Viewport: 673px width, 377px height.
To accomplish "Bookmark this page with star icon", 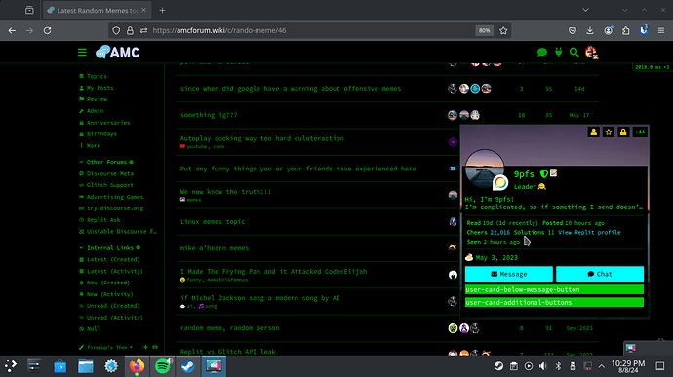I will click(503, 30).
